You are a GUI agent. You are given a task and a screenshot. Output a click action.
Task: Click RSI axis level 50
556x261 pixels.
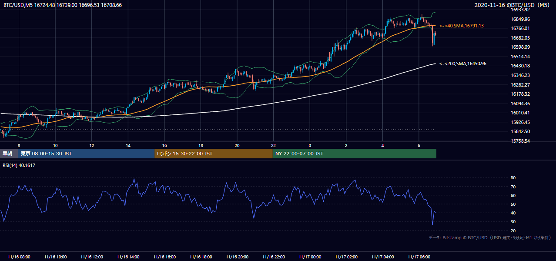513,204
